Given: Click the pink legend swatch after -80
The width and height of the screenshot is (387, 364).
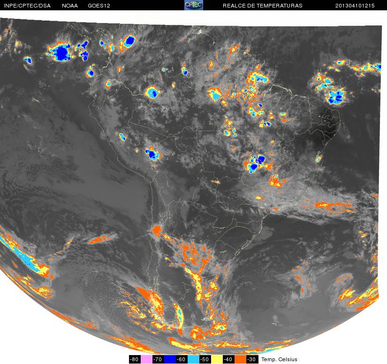Looking at the screenshot, I should coord(147,359).
